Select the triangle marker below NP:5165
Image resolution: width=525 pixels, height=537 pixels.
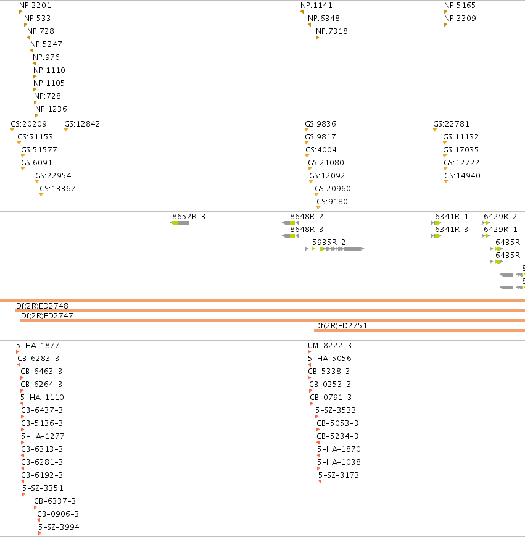tap(445, 12)
